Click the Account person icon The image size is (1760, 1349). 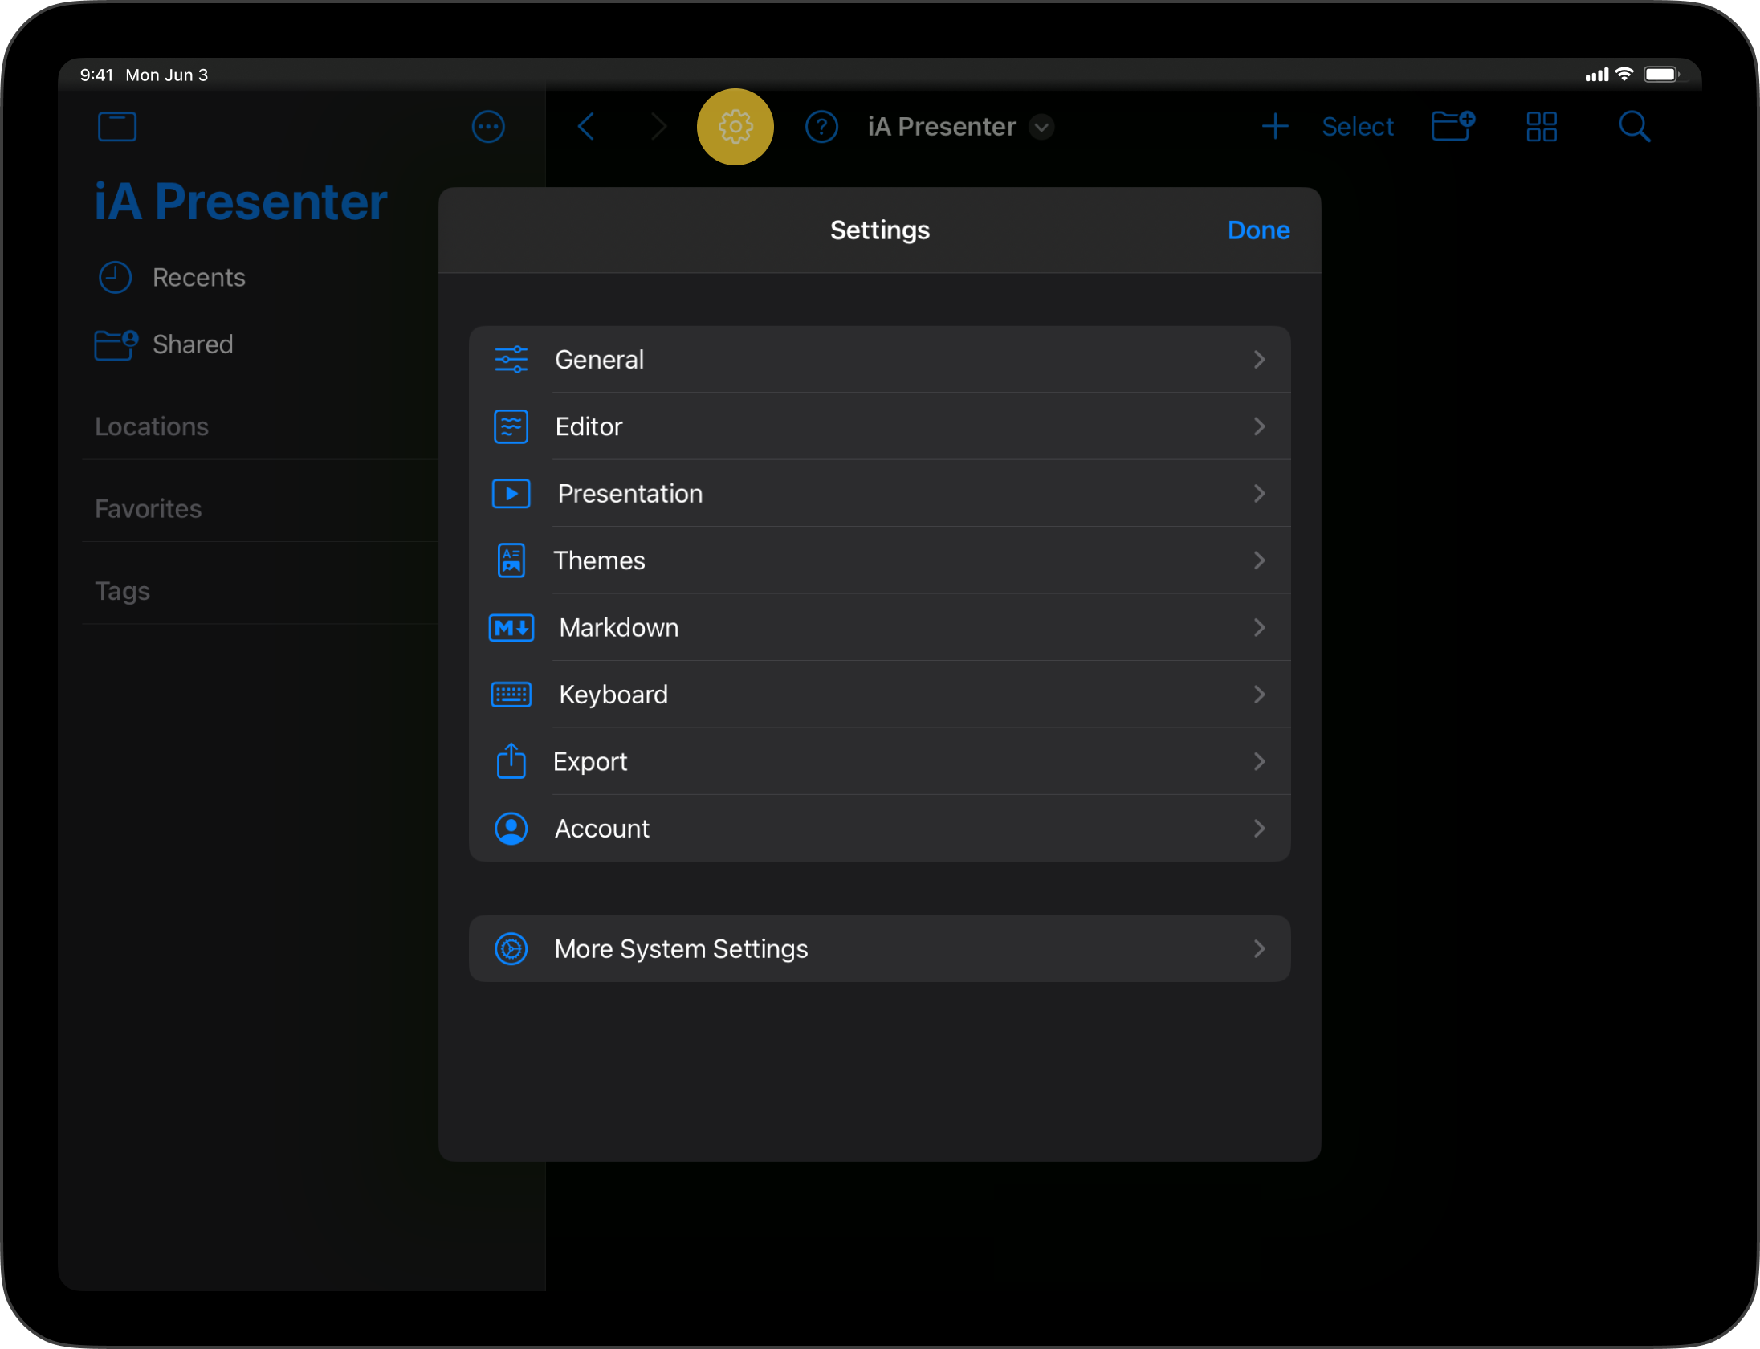pyautogui.click(x=511, y=829)
